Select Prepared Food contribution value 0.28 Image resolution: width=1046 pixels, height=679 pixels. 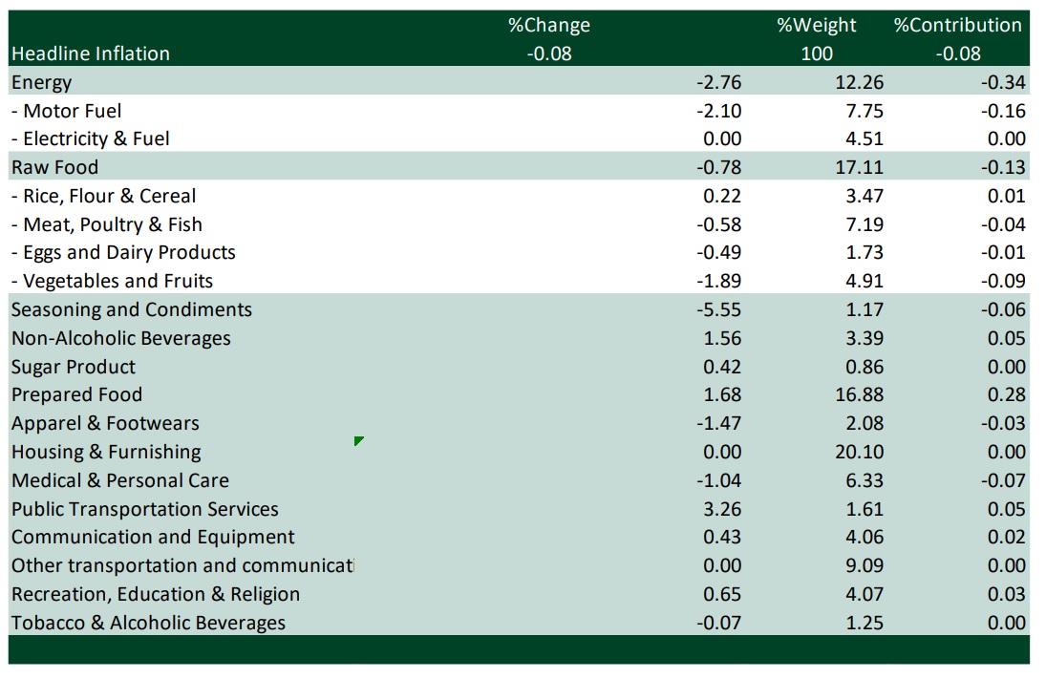pos(1007,394)
